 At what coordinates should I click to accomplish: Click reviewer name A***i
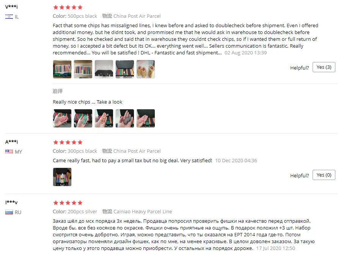(11, 142)
